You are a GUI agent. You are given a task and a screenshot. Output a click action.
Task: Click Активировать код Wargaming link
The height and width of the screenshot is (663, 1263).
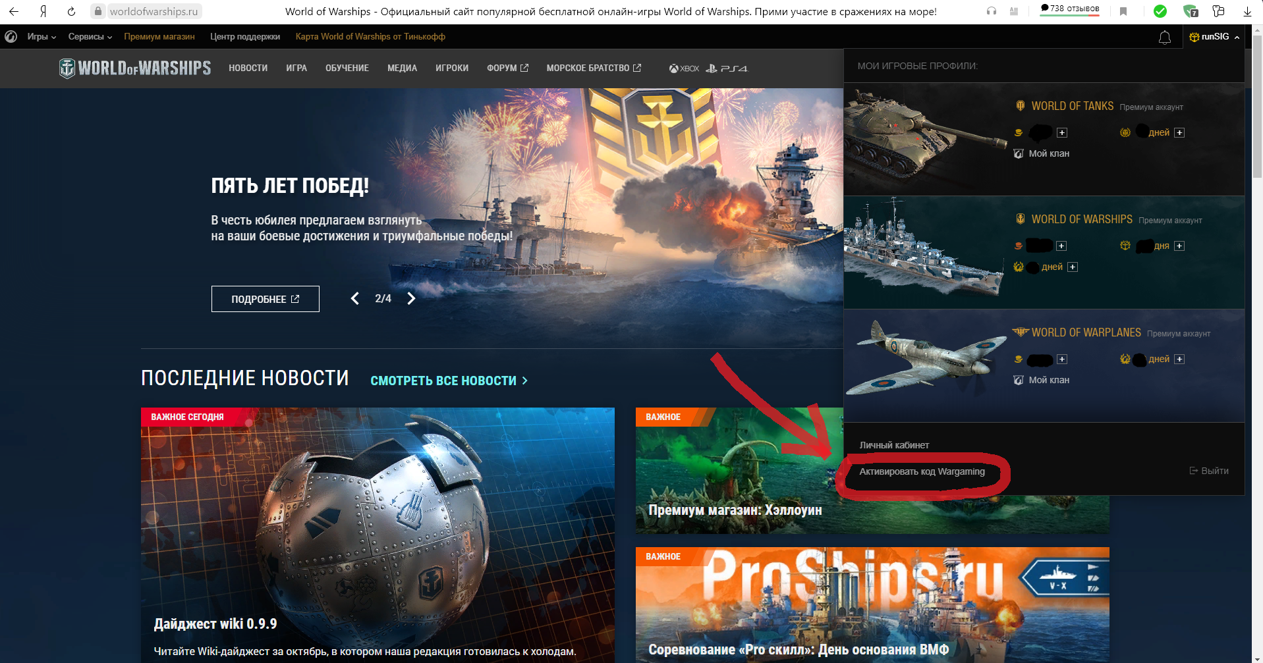pyautogui.click(x=922, y=471)
